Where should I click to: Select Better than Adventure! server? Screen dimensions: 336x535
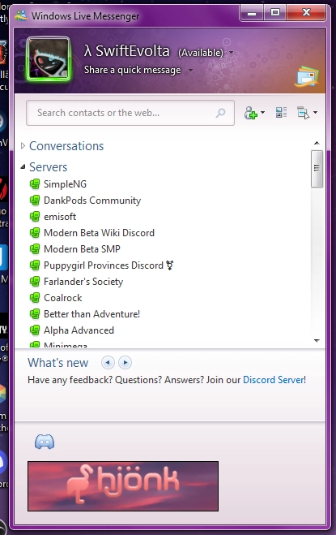(x=92, y=314)
